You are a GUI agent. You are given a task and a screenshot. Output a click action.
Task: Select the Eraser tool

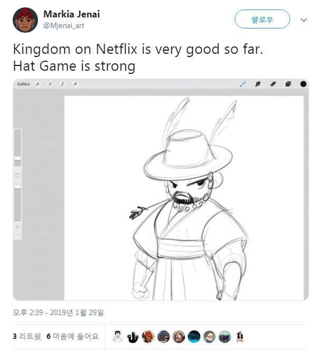click(273, 84)
